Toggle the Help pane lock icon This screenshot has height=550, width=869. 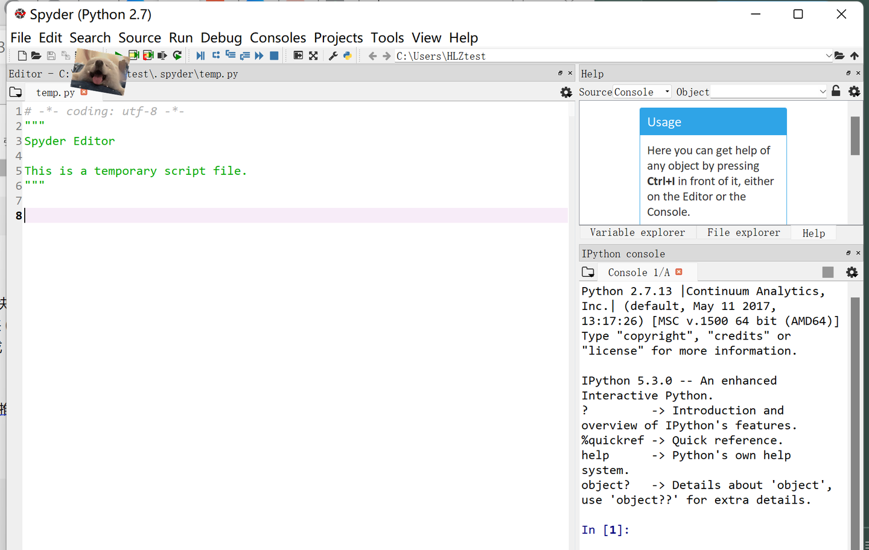(836, 91)
